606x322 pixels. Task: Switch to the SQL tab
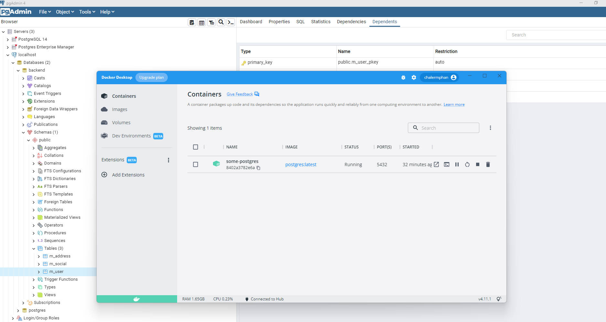coord(301,22)
